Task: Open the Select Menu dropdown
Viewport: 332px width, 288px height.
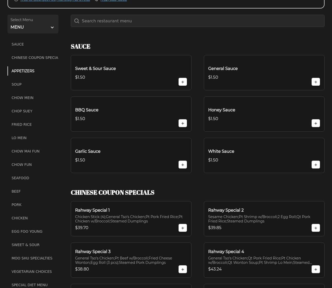Action: (33, 24)
